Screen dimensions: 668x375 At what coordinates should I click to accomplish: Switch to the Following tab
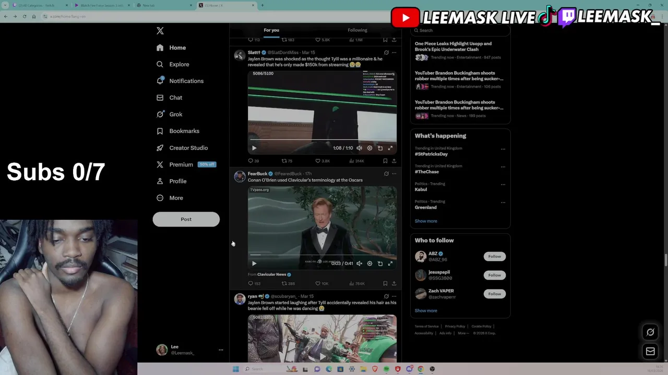357,30
